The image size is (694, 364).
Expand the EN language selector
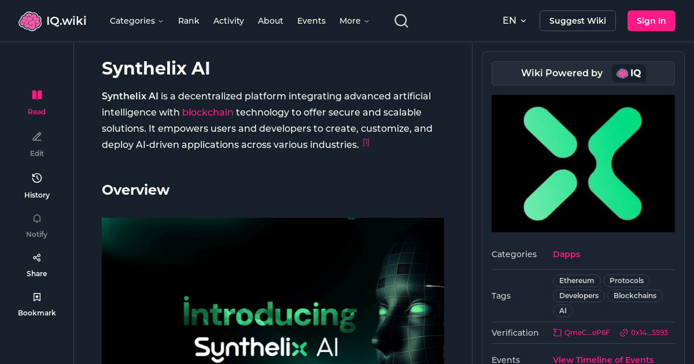pos(514,20)
